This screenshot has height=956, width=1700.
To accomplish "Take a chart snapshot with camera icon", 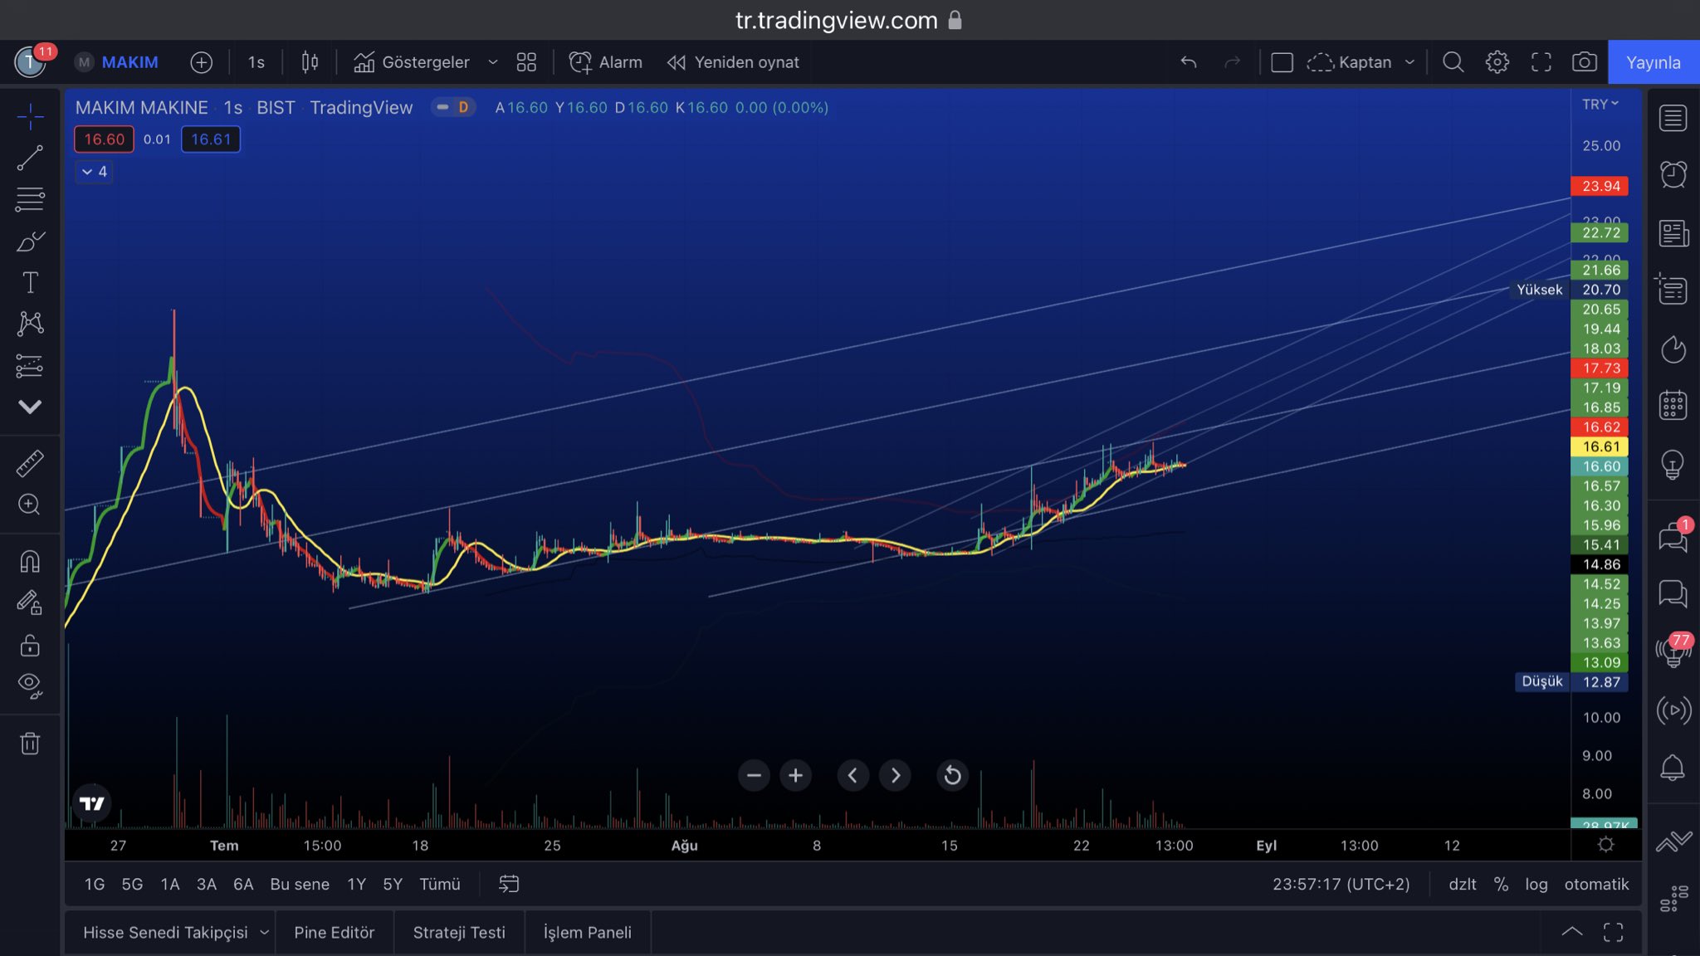I will pos(1585,62).
